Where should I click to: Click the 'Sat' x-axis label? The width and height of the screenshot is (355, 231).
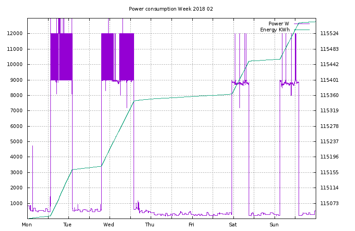233,225
